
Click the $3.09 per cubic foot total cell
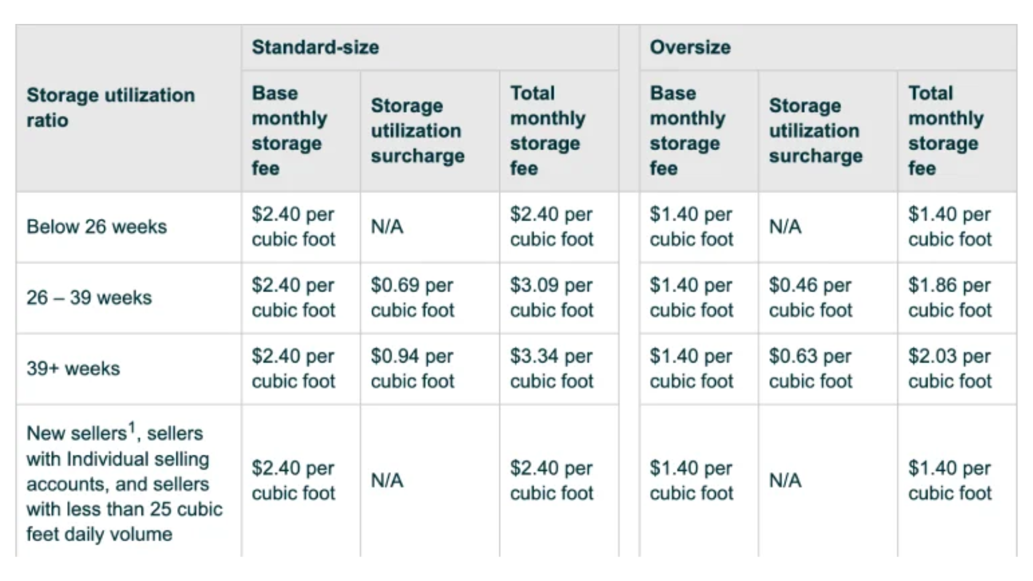click(552, 298)
